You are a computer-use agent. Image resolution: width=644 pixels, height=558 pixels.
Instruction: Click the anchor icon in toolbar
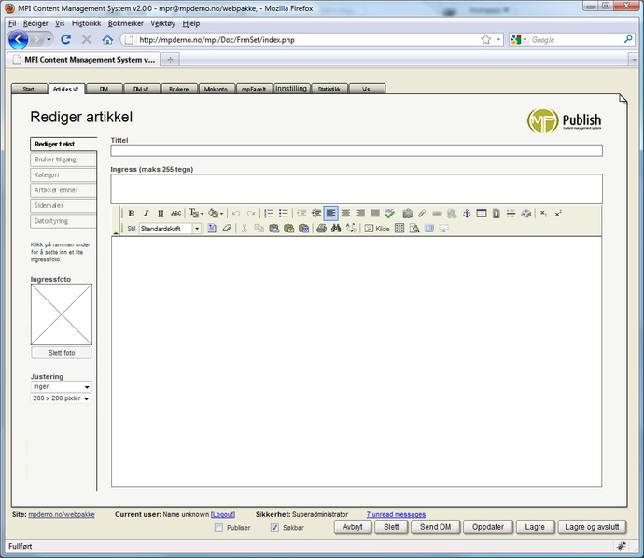tap(467, 214)
